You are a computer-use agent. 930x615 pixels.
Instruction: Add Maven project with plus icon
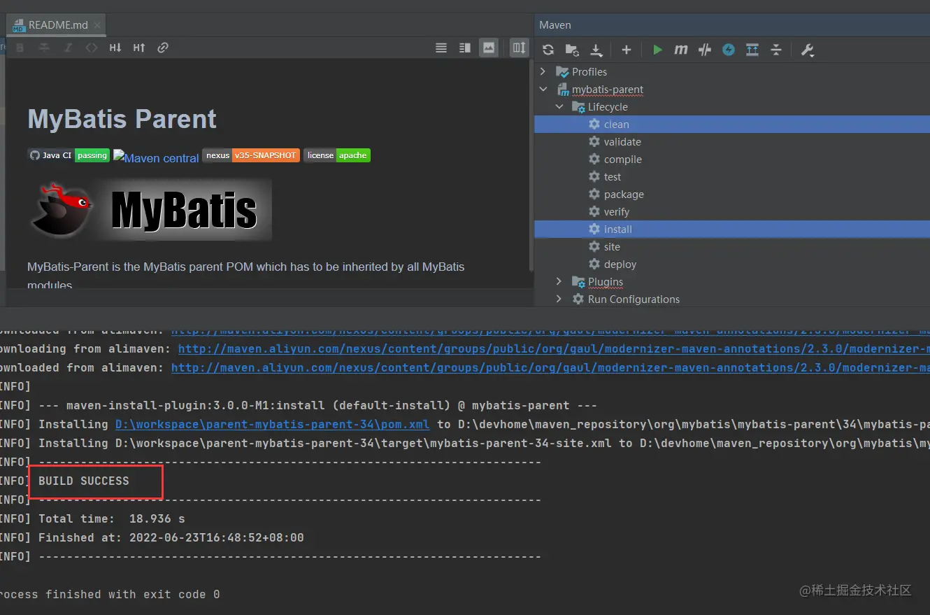(627, 50)
